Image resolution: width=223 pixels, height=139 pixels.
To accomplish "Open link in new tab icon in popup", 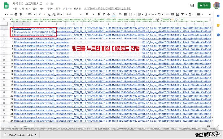I will click(x=50, y=32).
